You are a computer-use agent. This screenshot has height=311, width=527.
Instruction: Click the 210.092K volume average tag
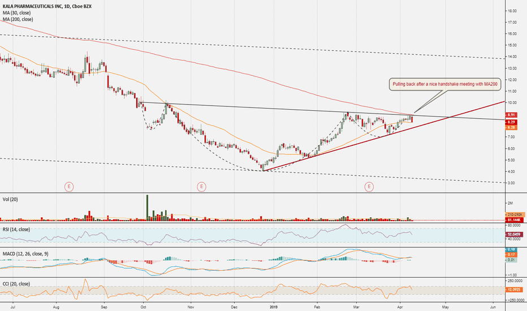coord(515,214)
